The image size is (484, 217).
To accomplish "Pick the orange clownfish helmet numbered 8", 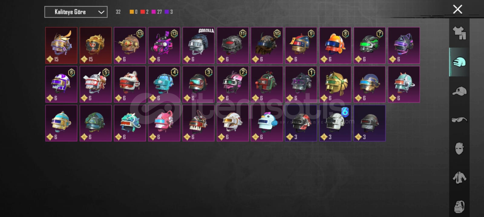I will coord(335,46).
